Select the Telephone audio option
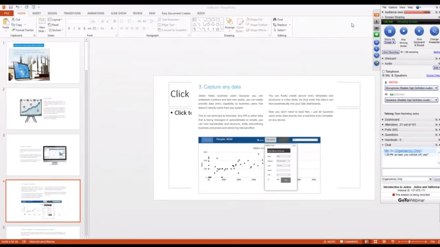This screenshot has height=247, width=440. click(x=384, y=71)
